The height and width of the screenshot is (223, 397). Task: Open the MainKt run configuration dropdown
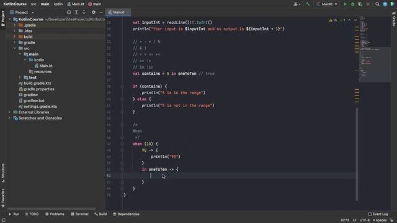327,4
